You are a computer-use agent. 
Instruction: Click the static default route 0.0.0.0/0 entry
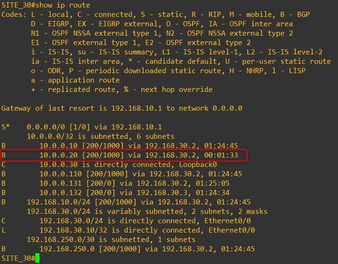pyautogui.click(x=82, y=127)
